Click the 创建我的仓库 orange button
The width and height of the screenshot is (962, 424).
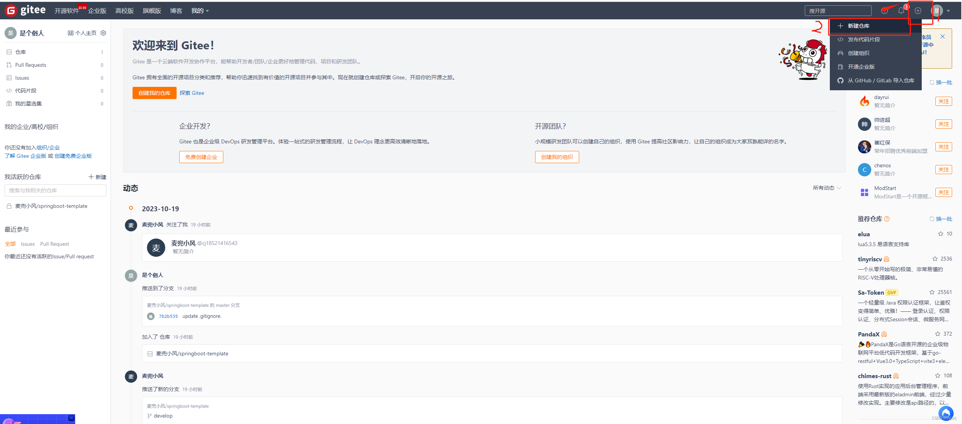point(154,93)
